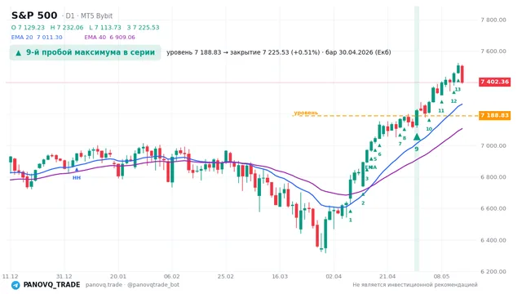This screenshot has height=294, width=522.
Task: Click the orange 7 188.83 level label
Action: click(x=495, y=115)
